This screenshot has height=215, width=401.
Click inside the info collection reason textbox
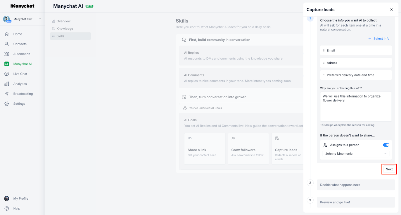[x=356, y=106]
